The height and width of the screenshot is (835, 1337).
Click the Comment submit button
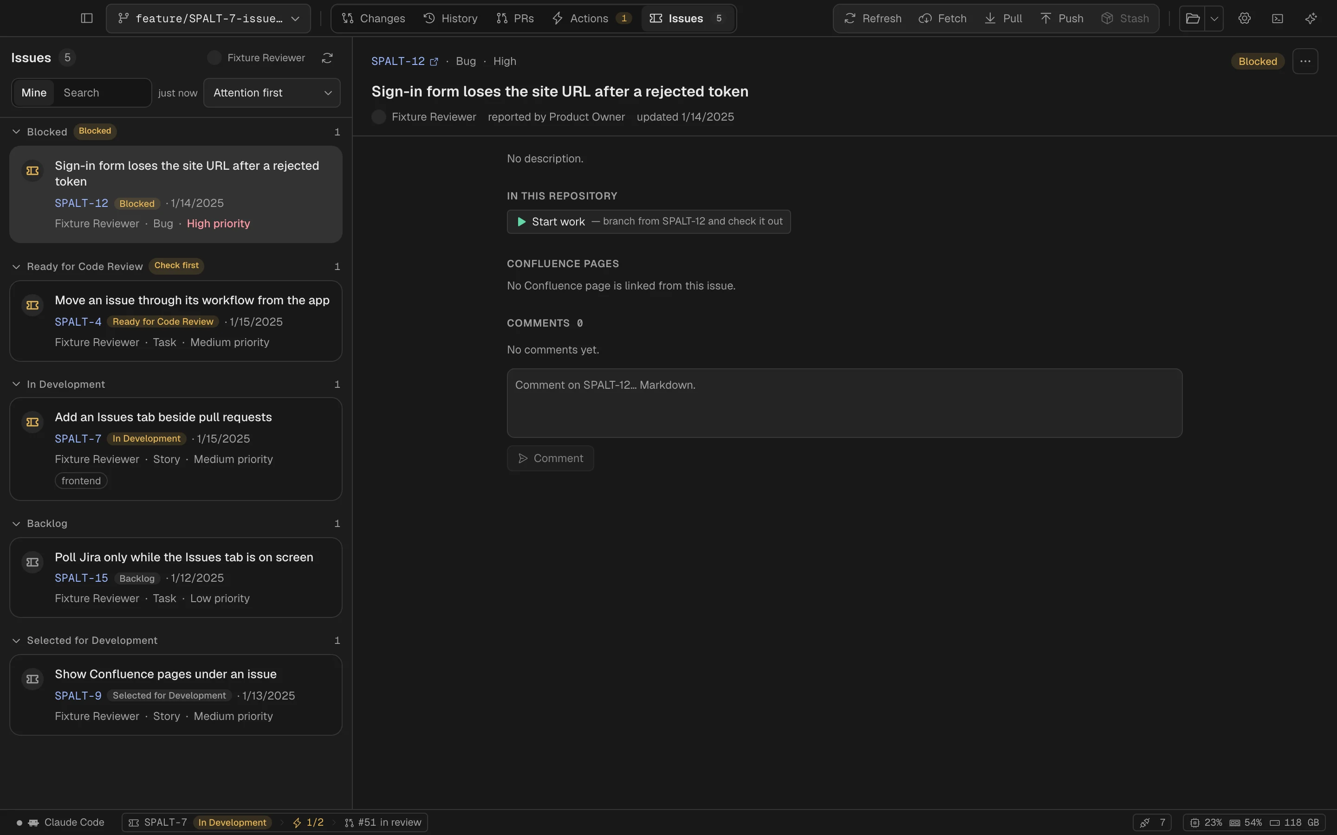point(550,458)
